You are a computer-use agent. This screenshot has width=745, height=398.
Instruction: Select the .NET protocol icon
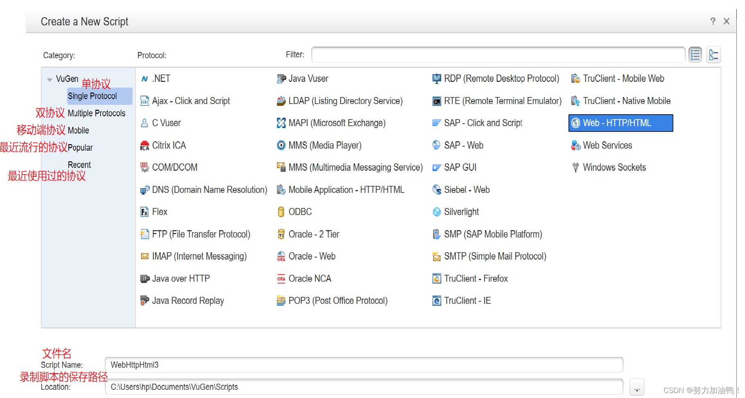coord(145,79)
